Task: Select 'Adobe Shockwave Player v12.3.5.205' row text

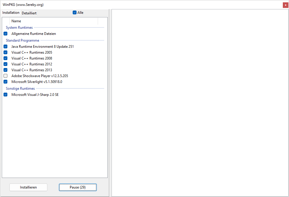Action: [x=40, y=76]
